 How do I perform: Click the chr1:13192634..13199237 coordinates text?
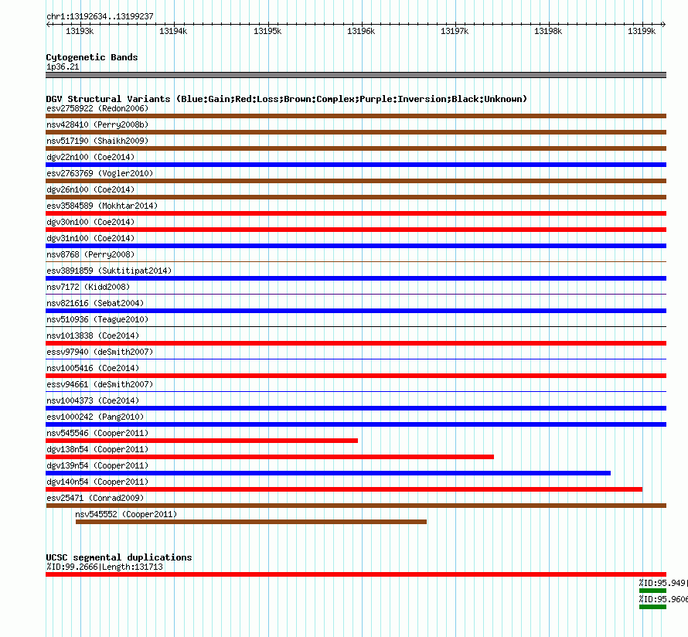(x=100, y=16)
